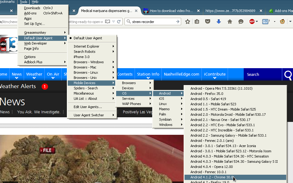Open the URL bar history dropdown

(x=113, y=21)
